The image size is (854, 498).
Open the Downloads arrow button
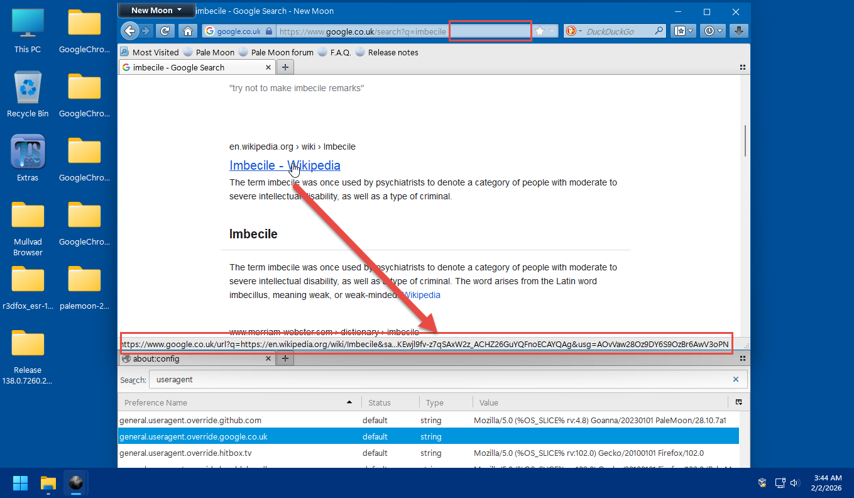(x=739, y=31)
